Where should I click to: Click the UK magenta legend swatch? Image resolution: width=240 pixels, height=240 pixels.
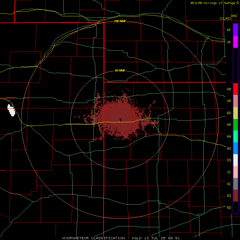click(x=235, y=42)
